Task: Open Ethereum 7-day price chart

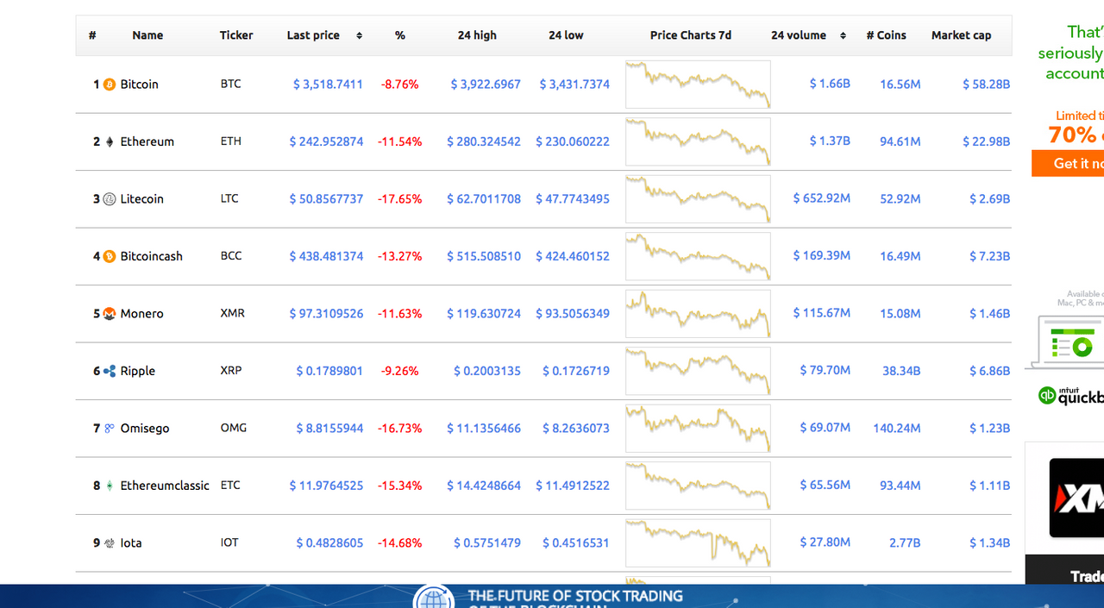Action: (698, 141)
